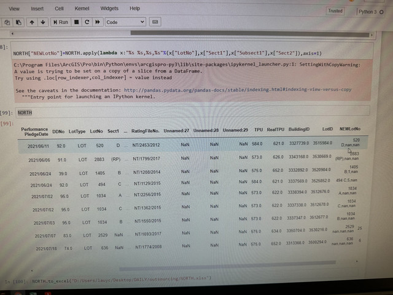The image size is (393, 295).
Task: Open the View menu
Action: [14, 9]
